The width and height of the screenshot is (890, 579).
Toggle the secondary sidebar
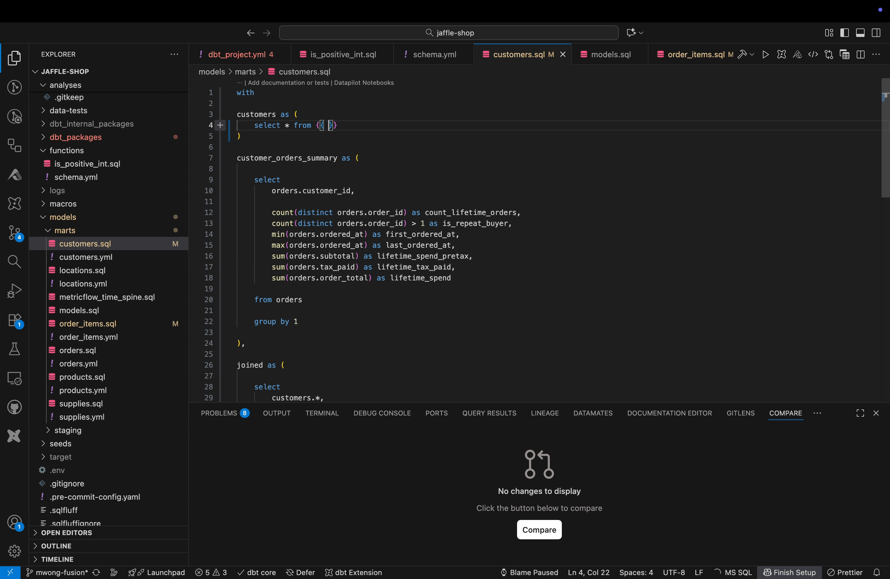point(876,32)
